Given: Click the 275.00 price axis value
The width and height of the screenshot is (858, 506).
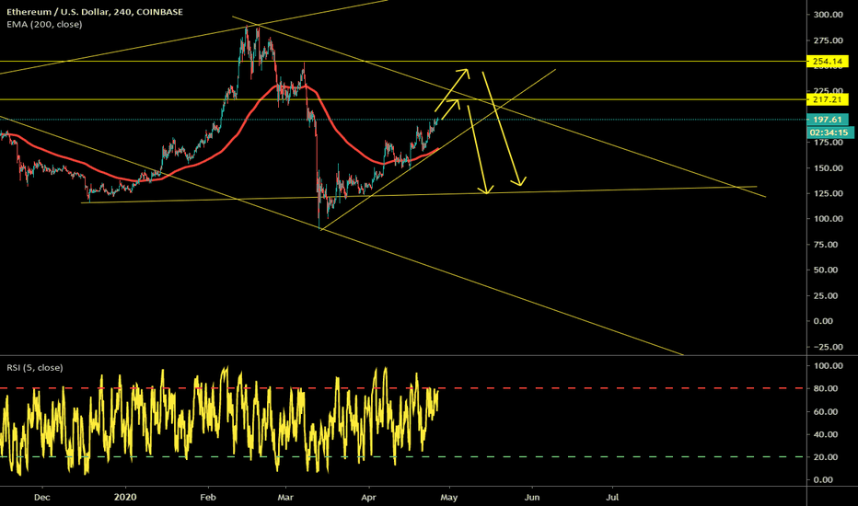Looking at the screenshot, I should [828, 40].
